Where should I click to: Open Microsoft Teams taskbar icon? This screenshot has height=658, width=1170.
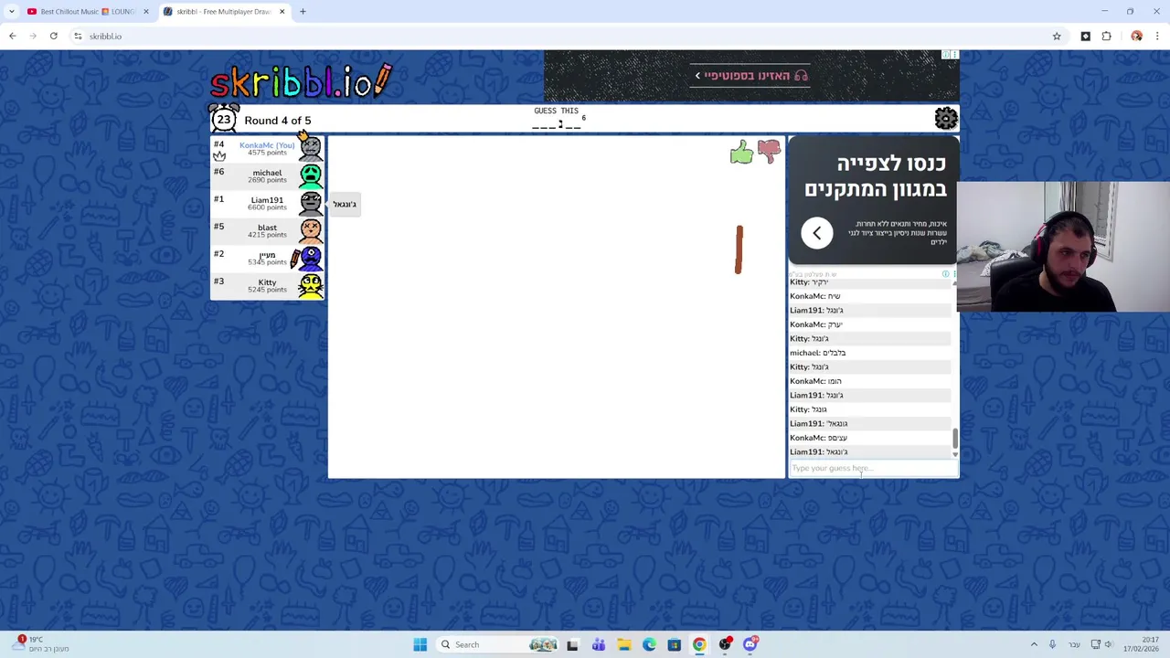[598, 644]
